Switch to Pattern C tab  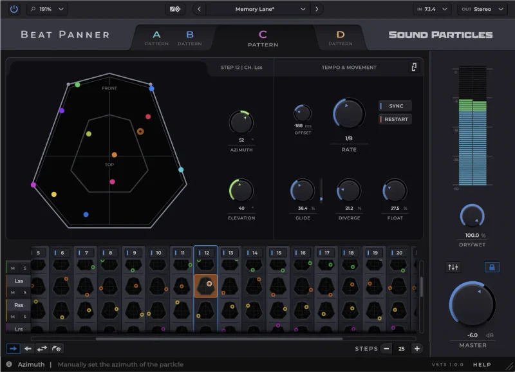point(263,39)
